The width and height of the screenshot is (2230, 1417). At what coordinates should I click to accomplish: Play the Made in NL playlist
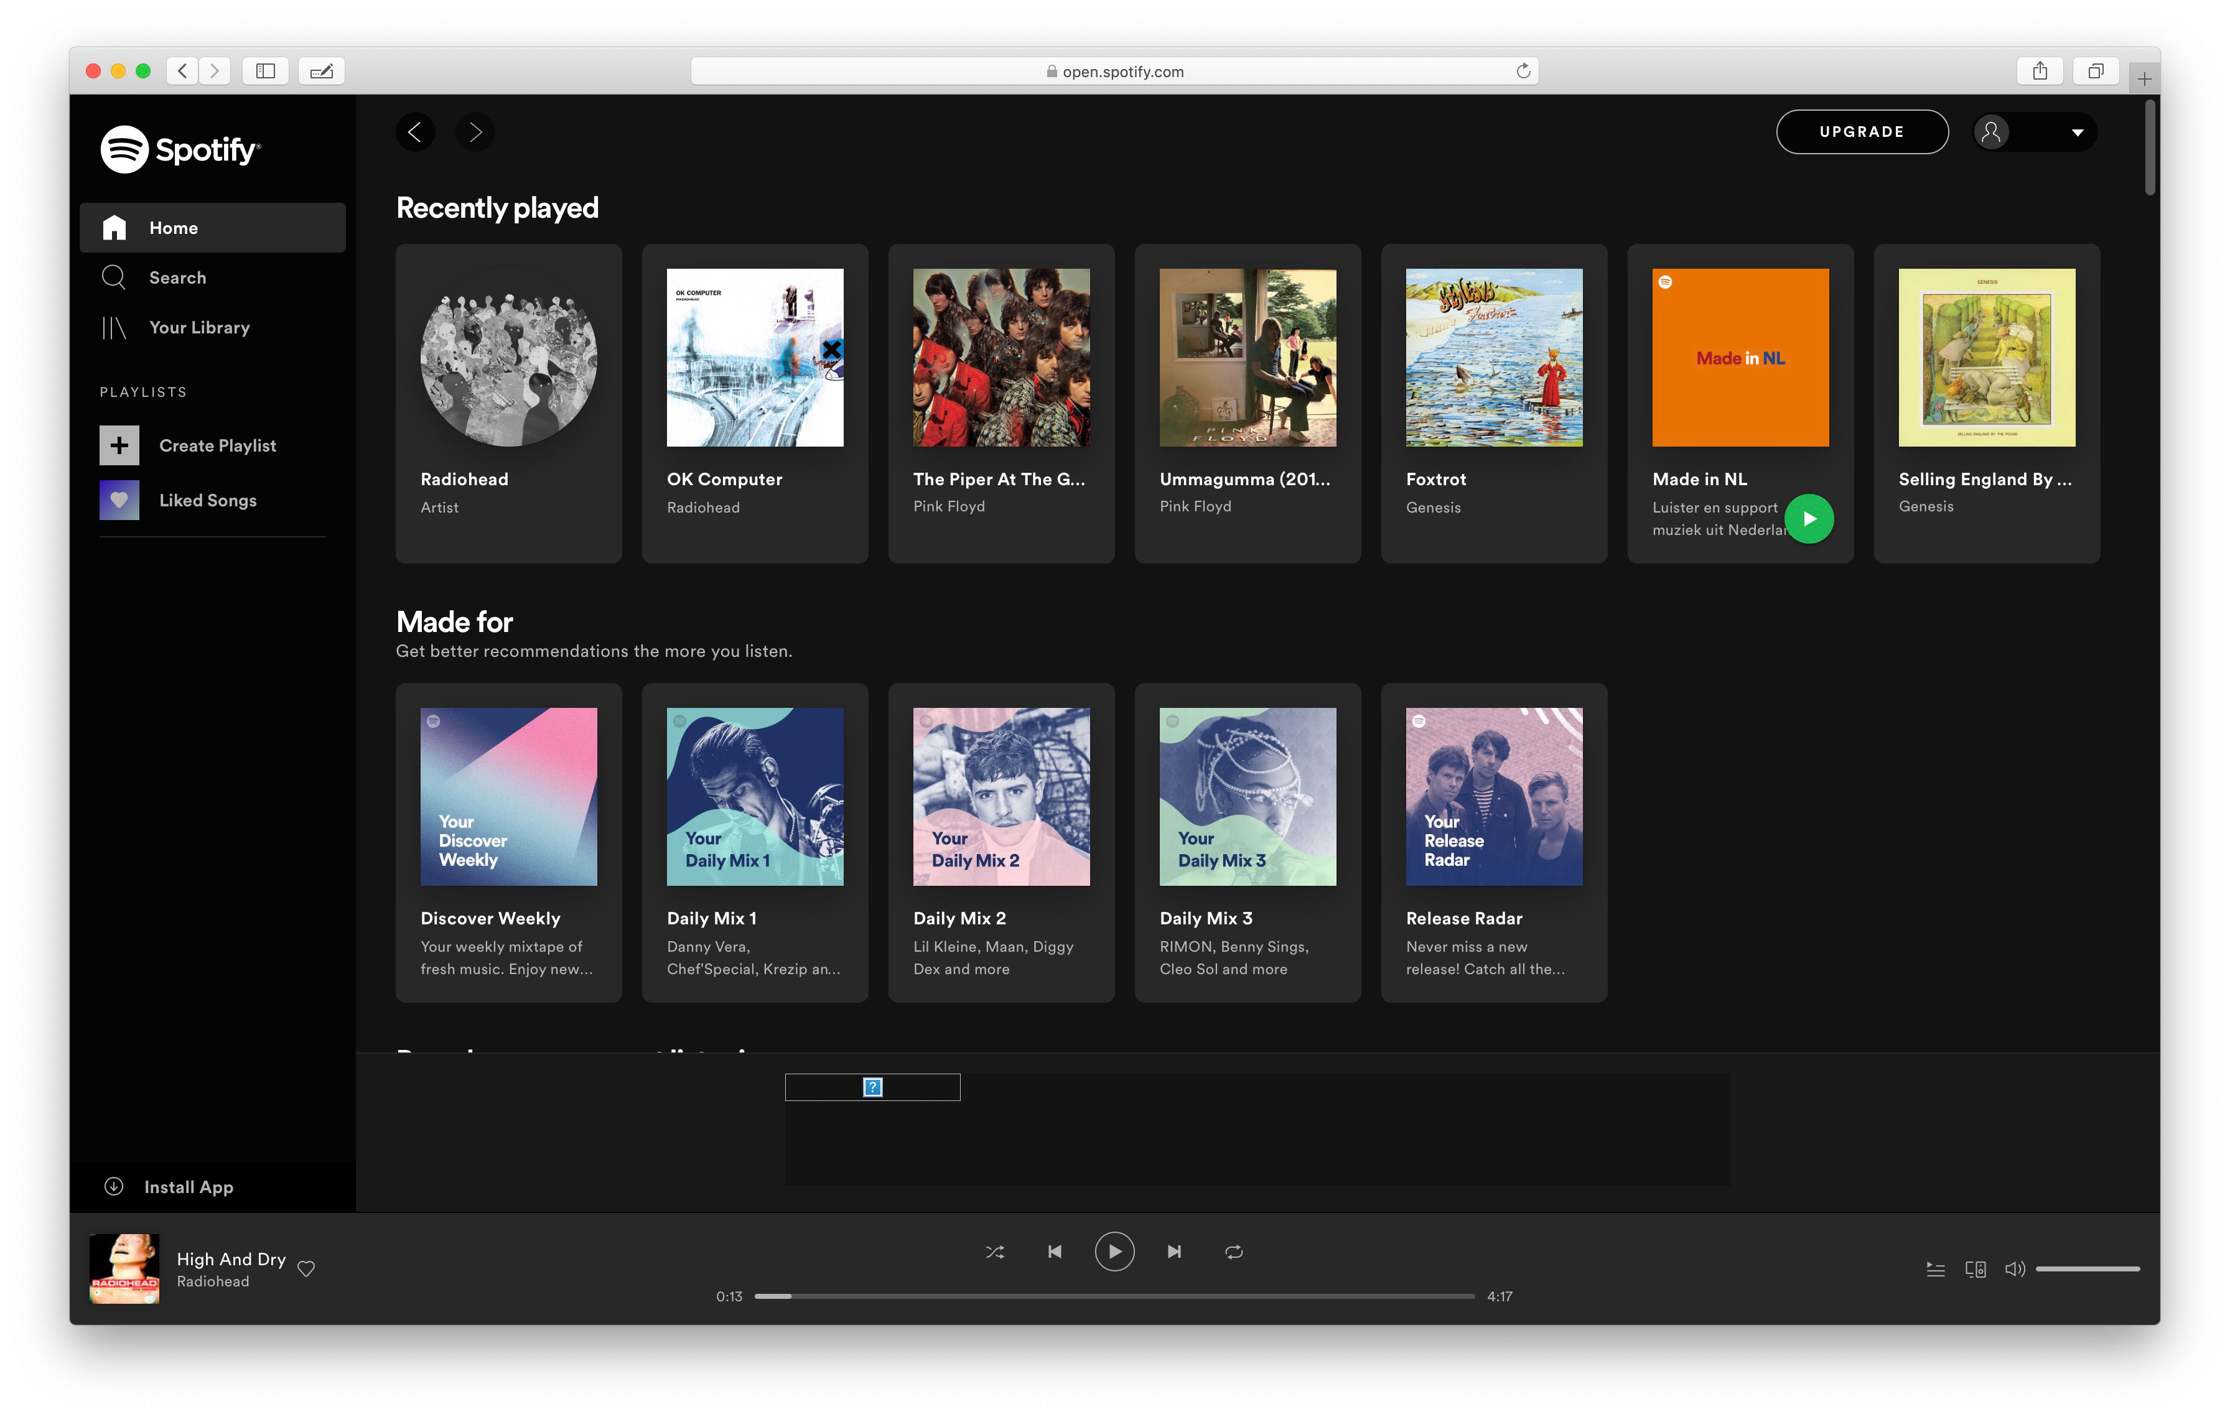pyautogui.click(x=1809, y=519)
